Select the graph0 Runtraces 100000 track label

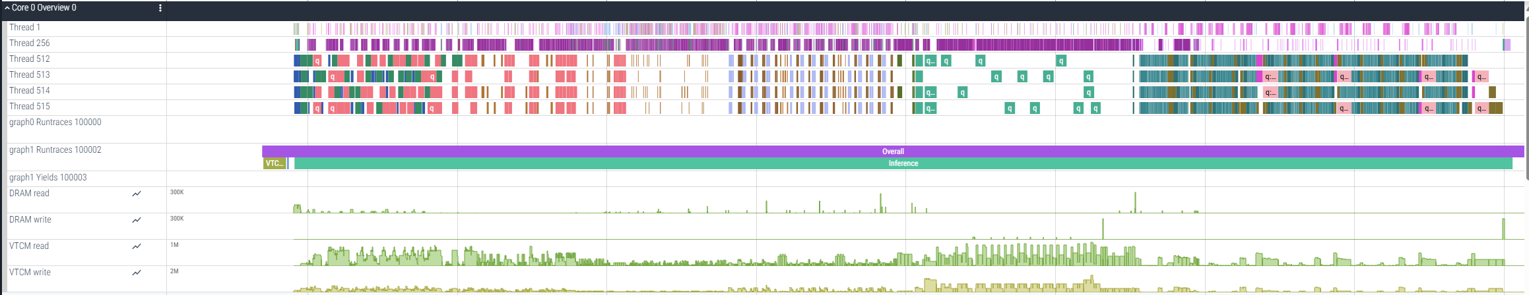(x=55, y=122)
